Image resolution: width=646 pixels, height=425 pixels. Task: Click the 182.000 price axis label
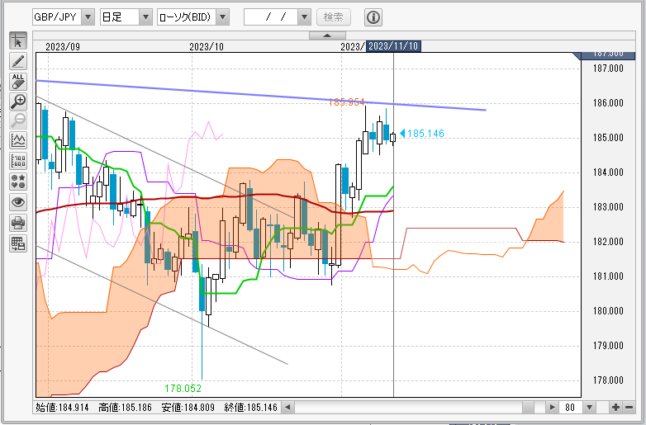608,242
